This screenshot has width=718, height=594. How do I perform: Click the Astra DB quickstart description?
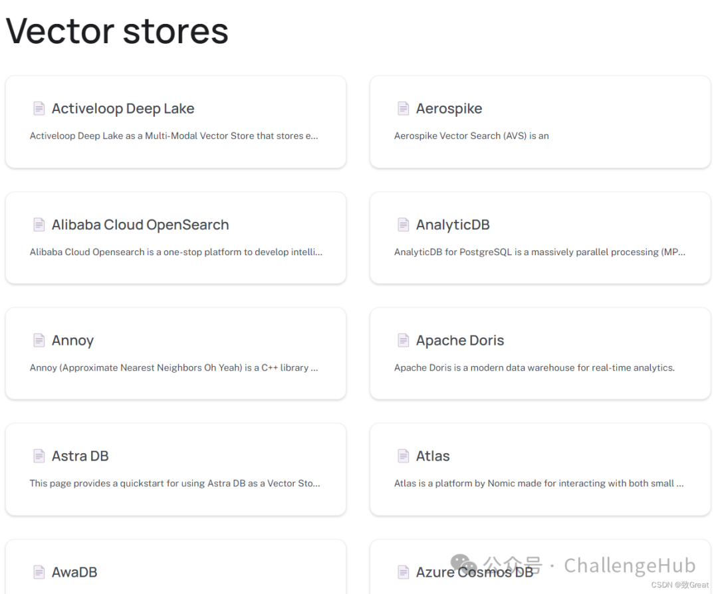[x=175, y=483]
